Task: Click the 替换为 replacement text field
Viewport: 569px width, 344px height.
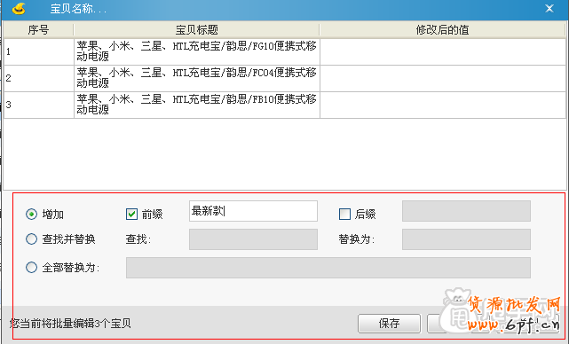Action: coord(466,239)
